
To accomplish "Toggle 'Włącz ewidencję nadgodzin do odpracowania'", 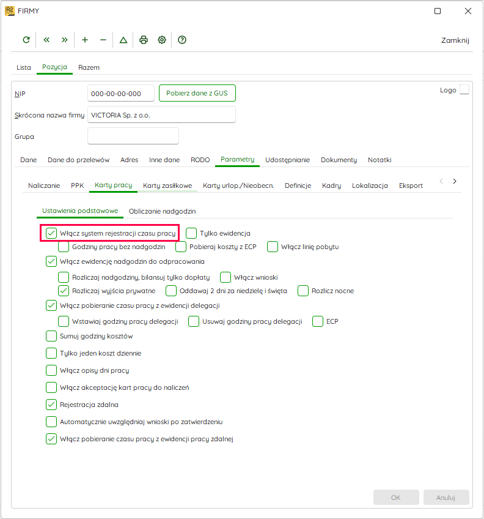I will pos(51,261).
